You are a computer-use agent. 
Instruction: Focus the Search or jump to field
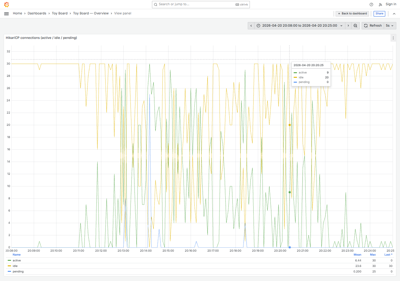201,5
